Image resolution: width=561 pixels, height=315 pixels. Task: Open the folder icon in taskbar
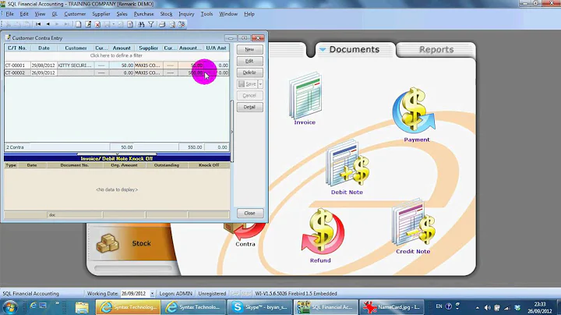click(x=82, y=307)
